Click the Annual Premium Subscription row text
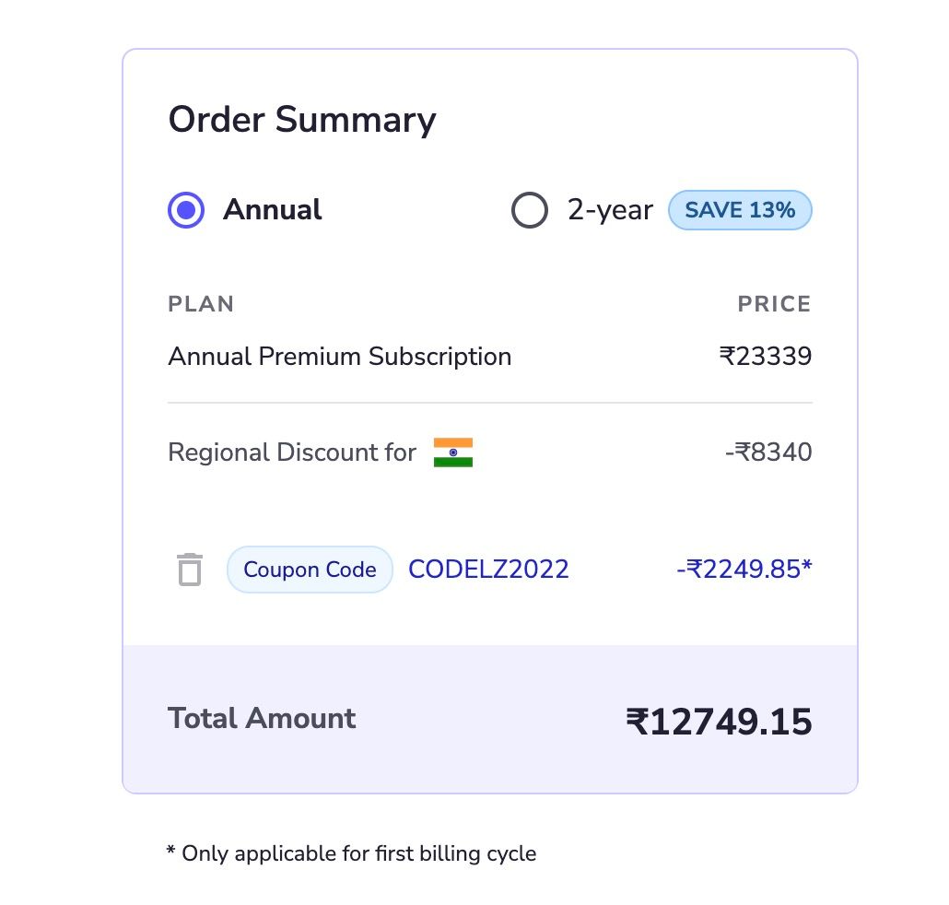 click(340, 357)
